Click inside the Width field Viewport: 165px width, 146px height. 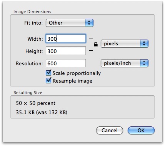[x=66, y=39]
